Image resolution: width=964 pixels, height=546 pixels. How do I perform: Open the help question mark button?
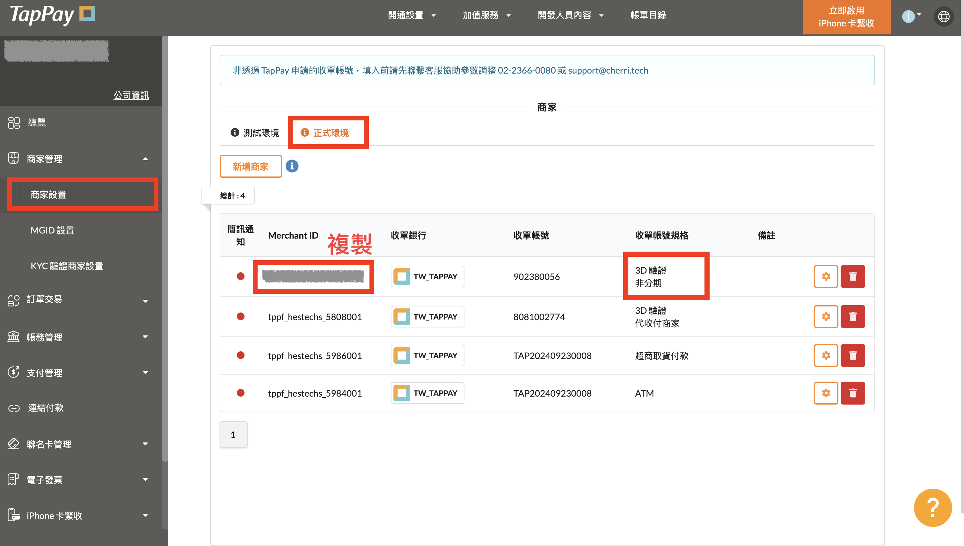933,507
